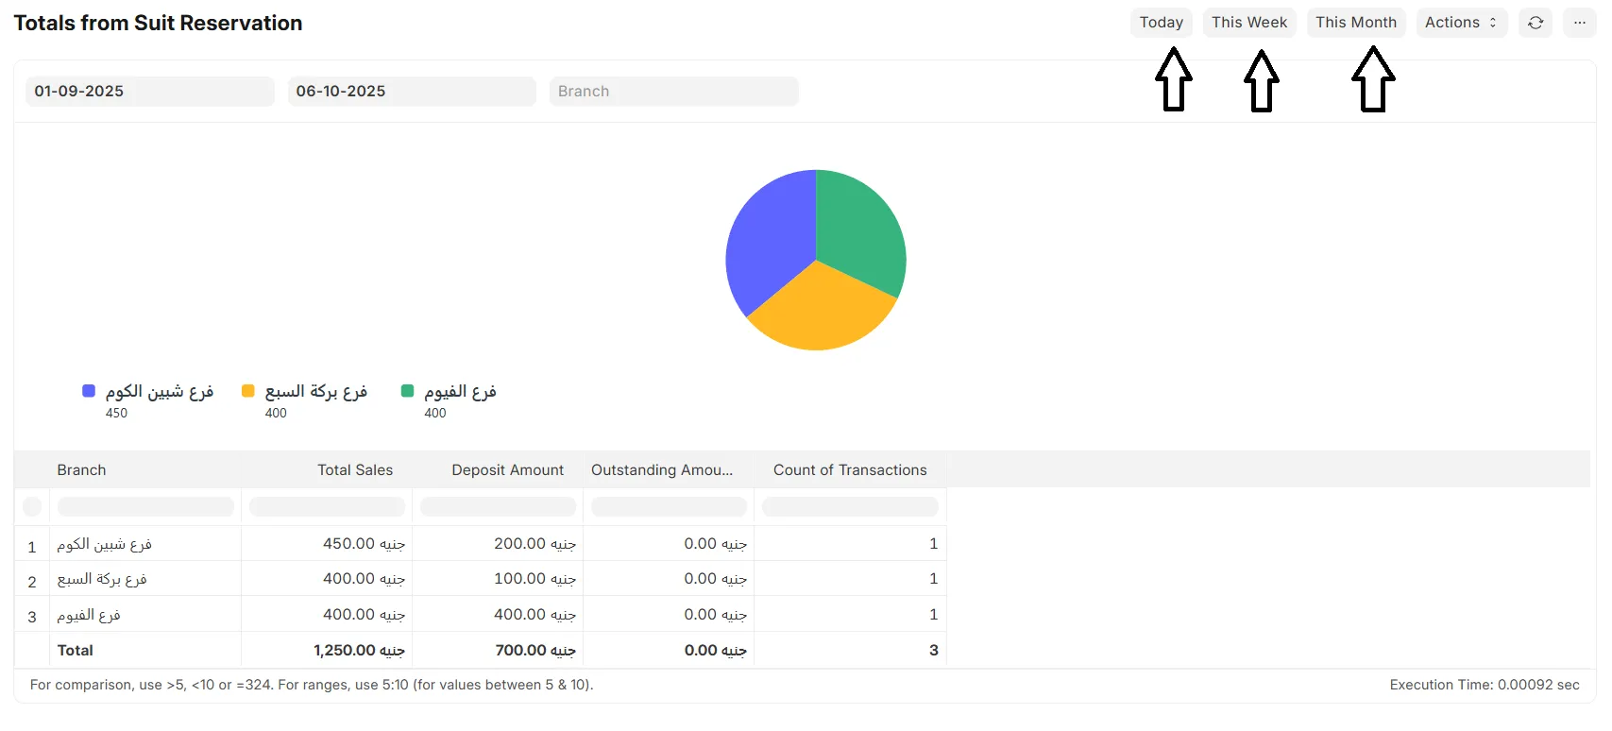Click the yellow pie chart slice

click(x=820, y=314)
